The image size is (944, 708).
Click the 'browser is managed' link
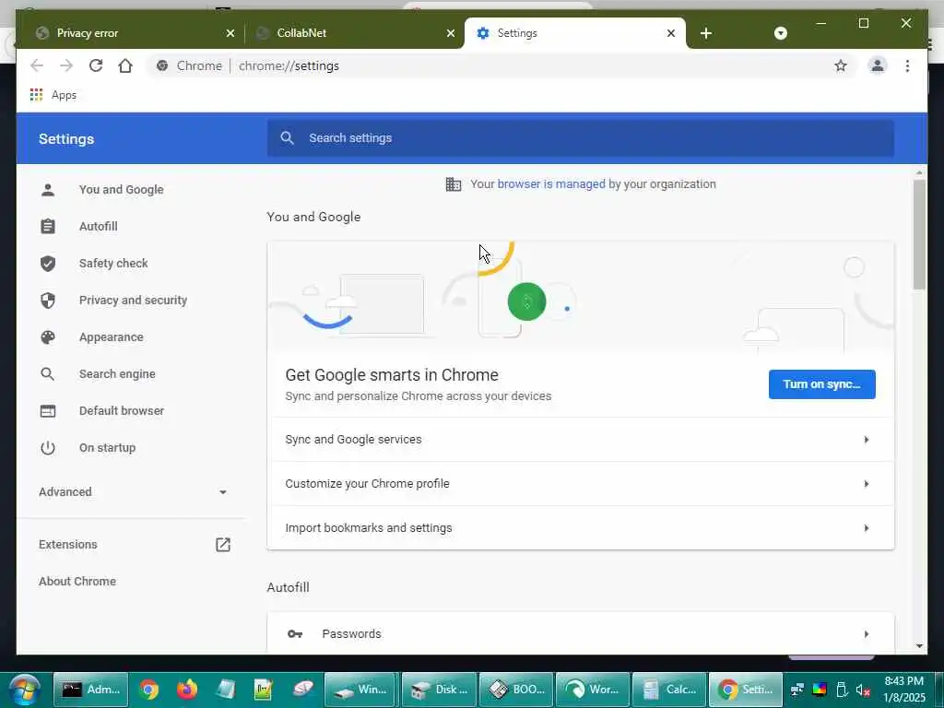(551, 184)
